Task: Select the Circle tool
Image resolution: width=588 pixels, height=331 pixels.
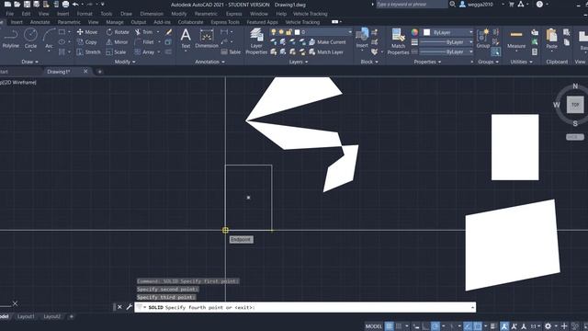Action: coord(30,39)
